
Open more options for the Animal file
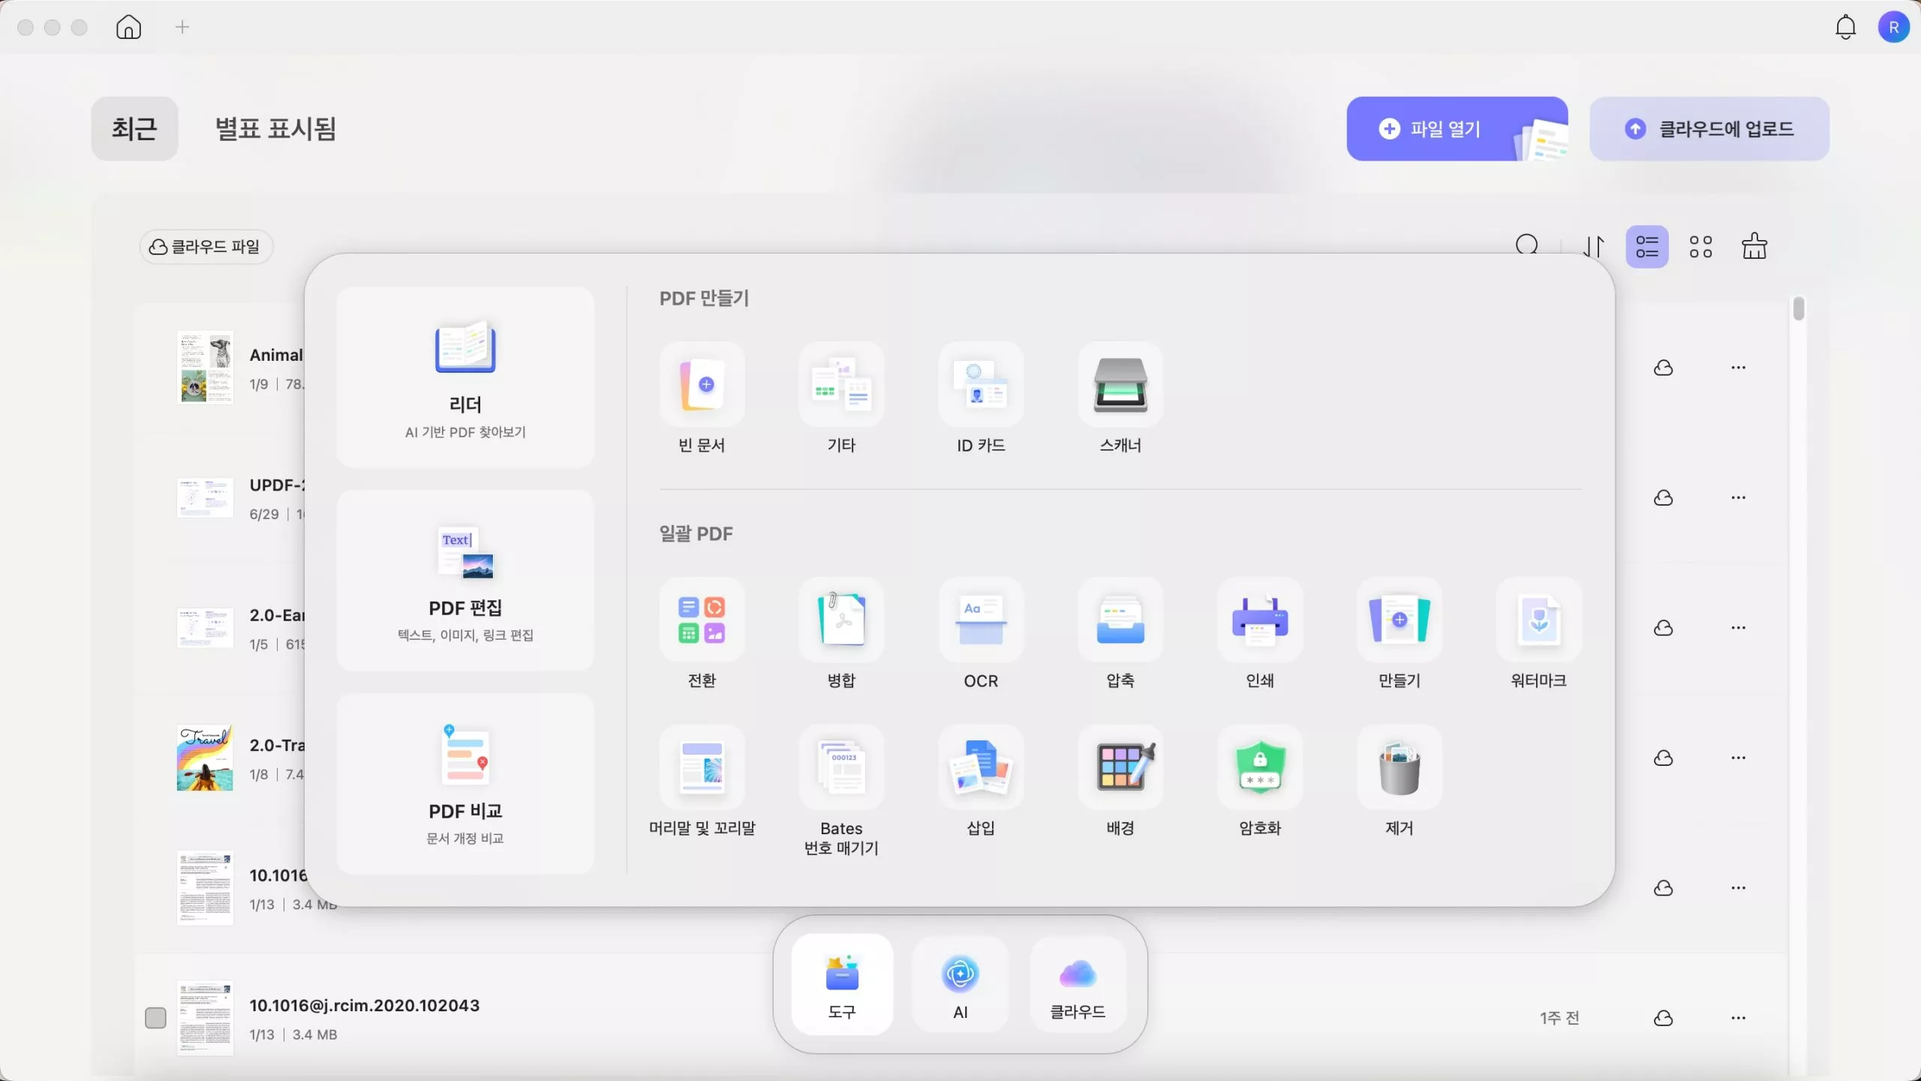point(1738,368)
